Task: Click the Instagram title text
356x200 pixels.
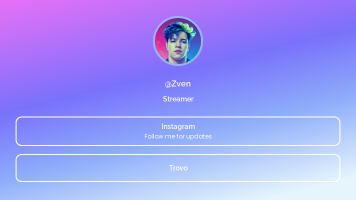Action: click(178, 126)
